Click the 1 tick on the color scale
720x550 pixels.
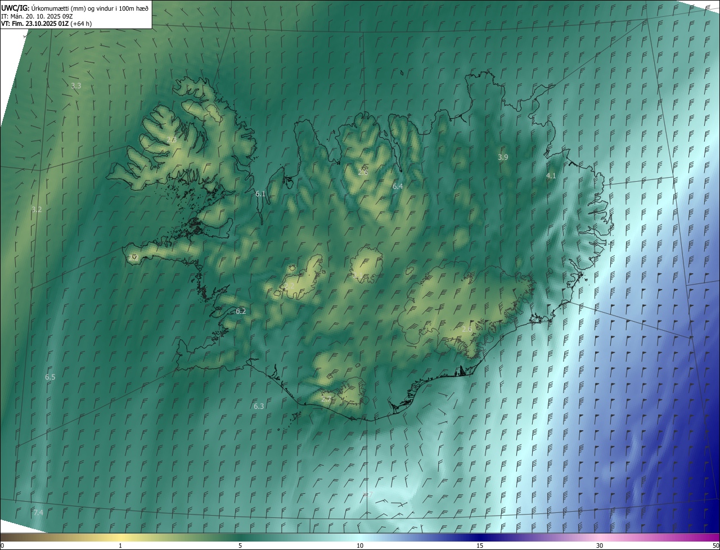coord(120,546)
